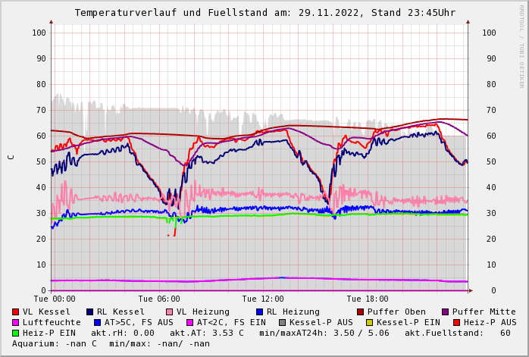Click the Heiz-P EIN green swatch
529x357 pixels.
15,333
